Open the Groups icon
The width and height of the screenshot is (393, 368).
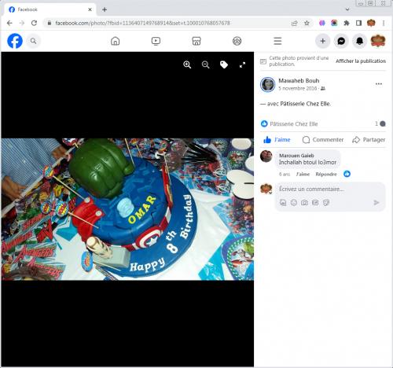click(x=237, y=41)
